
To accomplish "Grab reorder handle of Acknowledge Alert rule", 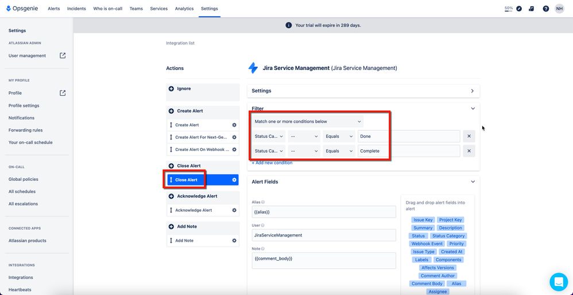I will pos(171,210).
